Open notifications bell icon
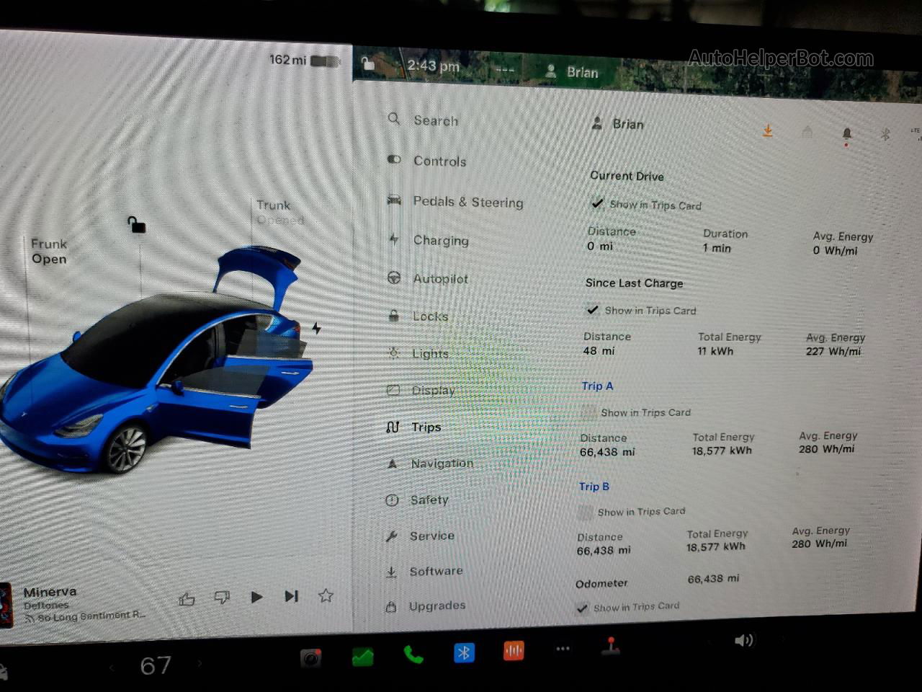This screenshot has height=692, width=922. click(x=846, y=134)
